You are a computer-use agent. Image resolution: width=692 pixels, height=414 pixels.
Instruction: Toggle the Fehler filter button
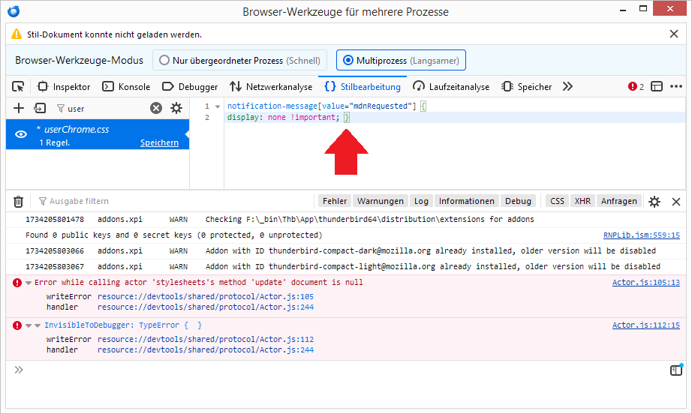(x=335, y=201)
